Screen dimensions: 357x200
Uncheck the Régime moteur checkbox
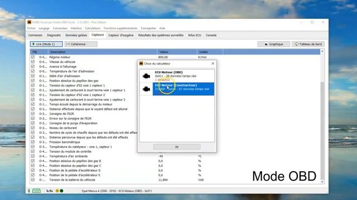(33, 57)
